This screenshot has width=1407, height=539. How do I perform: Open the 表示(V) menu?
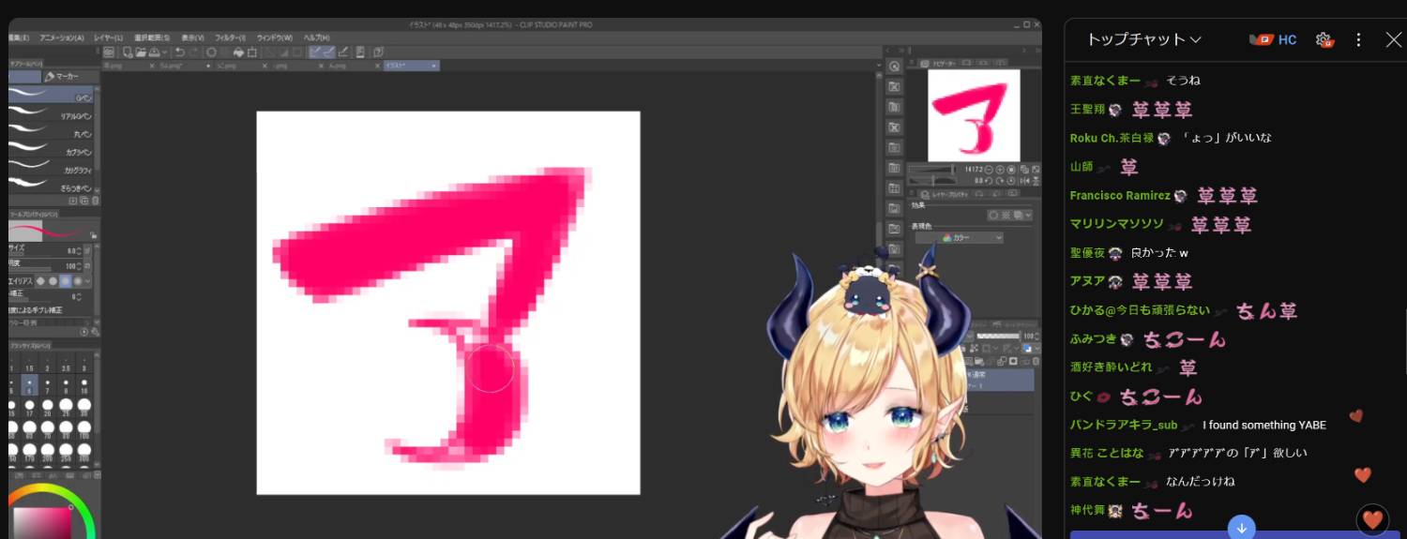pos(192,37)
